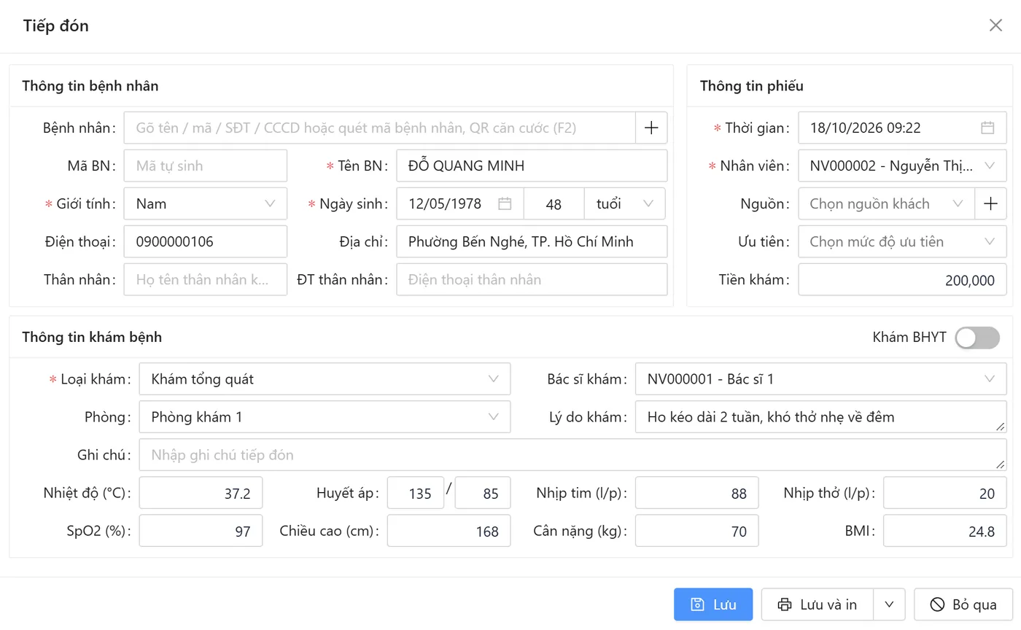Add a new source with Nguồn plus icon
This screenshot has width=1021, height=630.
point(990,203)
